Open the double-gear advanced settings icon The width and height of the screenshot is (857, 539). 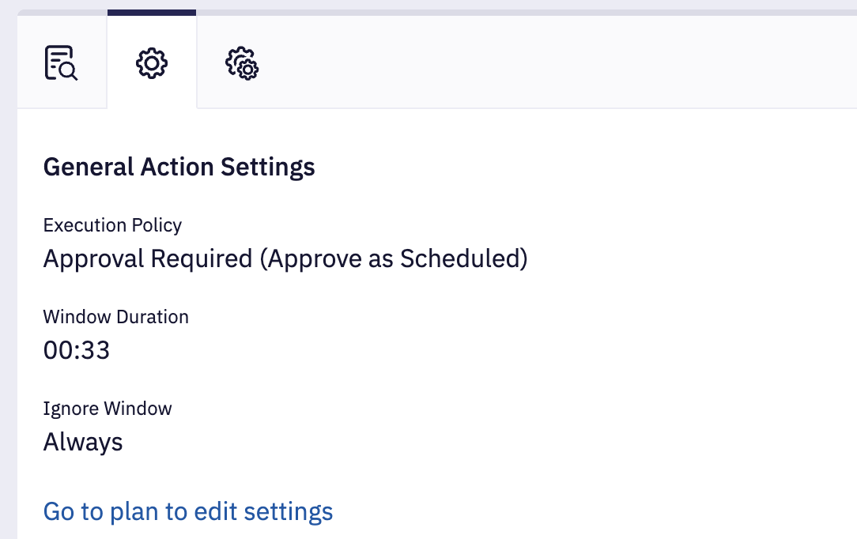pyautogui.click(x=242, y=63)
